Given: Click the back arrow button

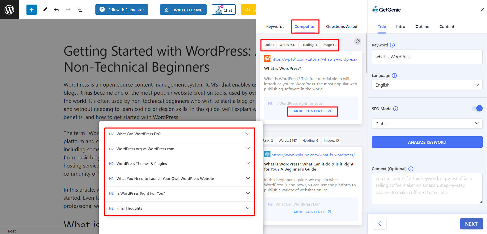Looking at the screenshot, I should (380, 224).
